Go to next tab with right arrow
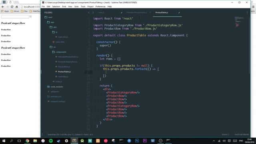 (93, 12)
